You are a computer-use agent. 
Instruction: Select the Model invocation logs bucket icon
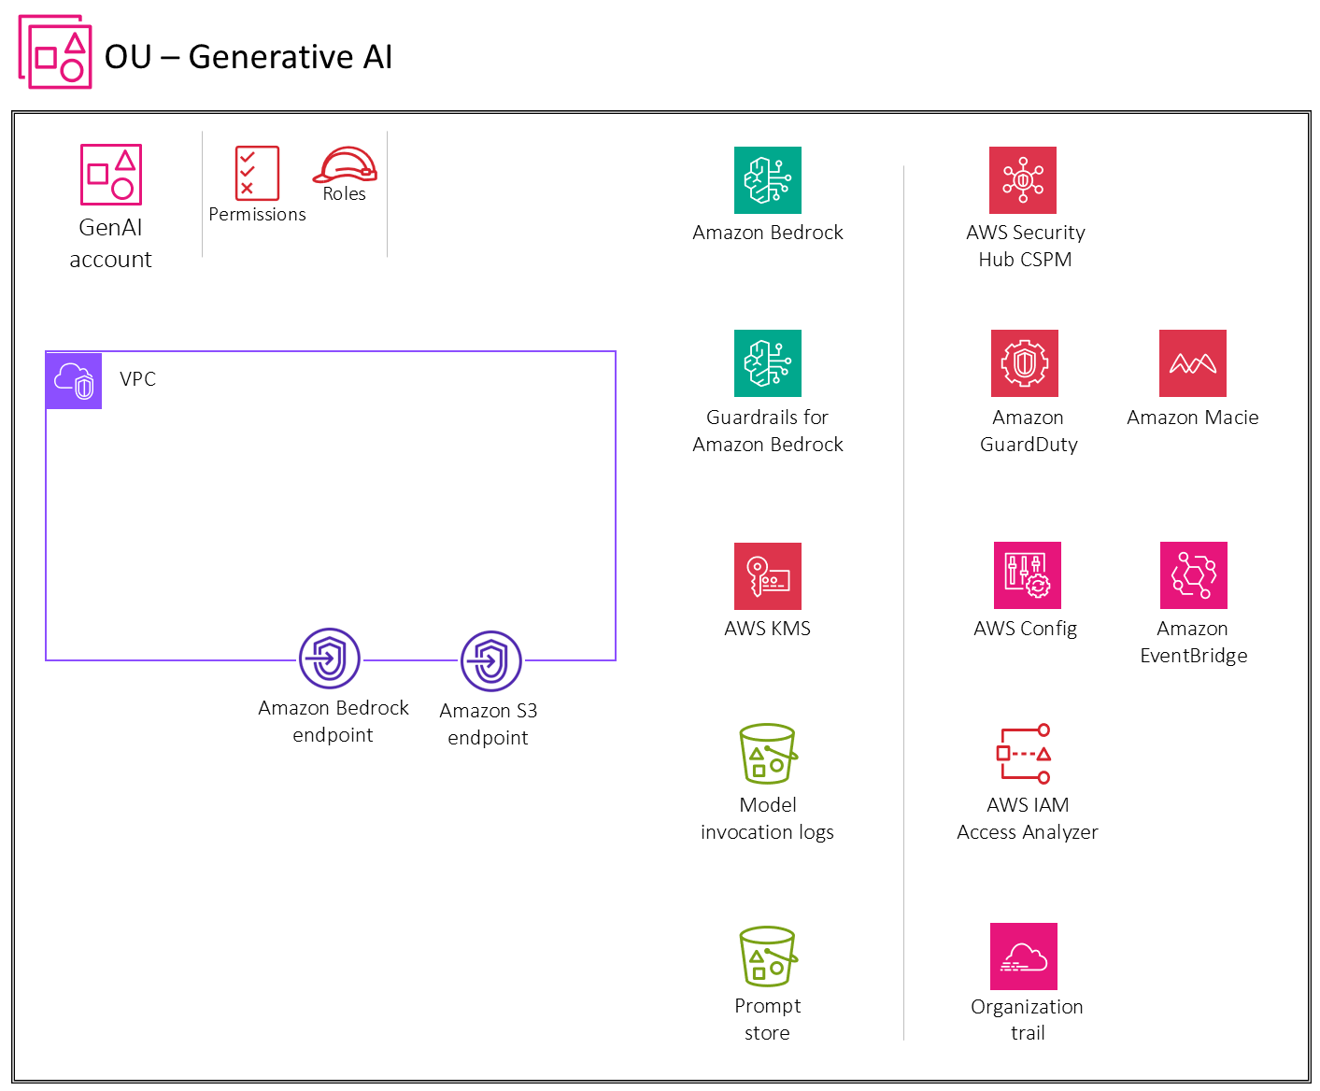pyautogui.click(x=767, y=754)
